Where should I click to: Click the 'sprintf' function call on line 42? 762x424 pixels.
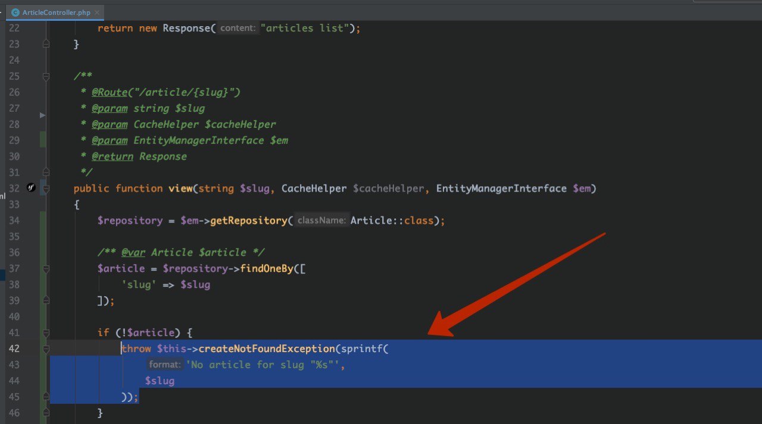tap(362, 348)
